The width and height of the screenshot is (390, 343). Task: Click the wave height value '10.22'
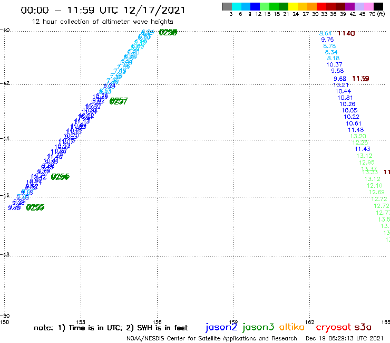click(352, 117)
